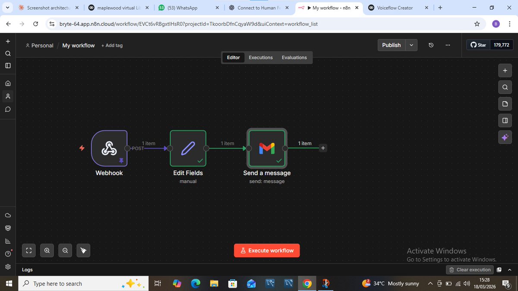Viewport: 518px width, 291px height.
Task: Select the Gmail Send a message node
Action: coord(267,148)
